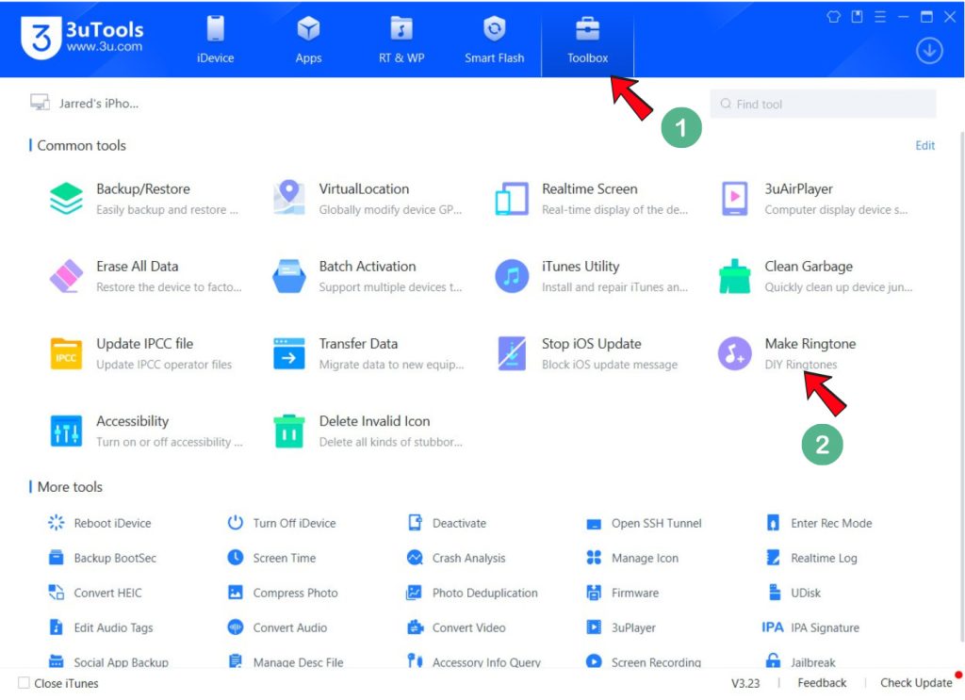Click the V3.23 version text
Viewport: 965px width, 700px height.
[745, 683]
